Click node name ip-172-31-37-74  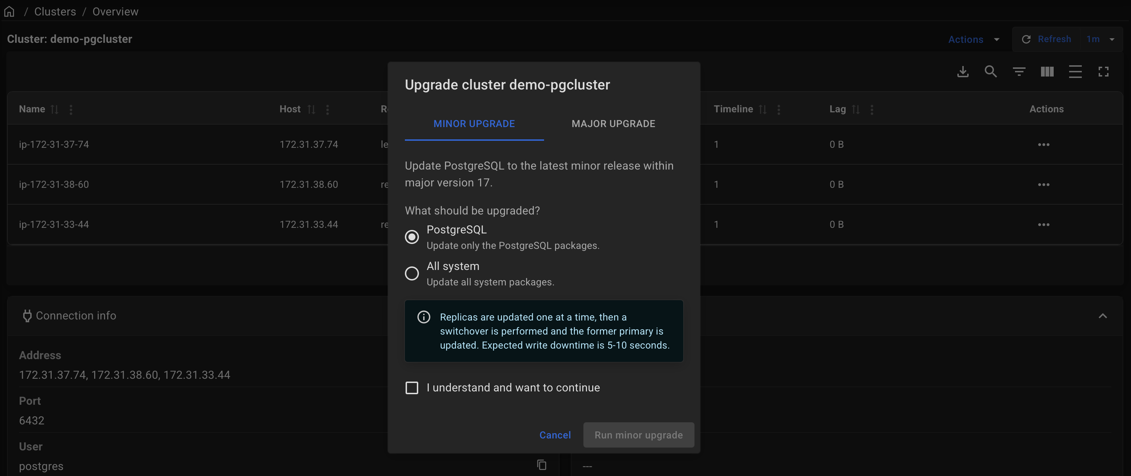click(x=54, y=144)
